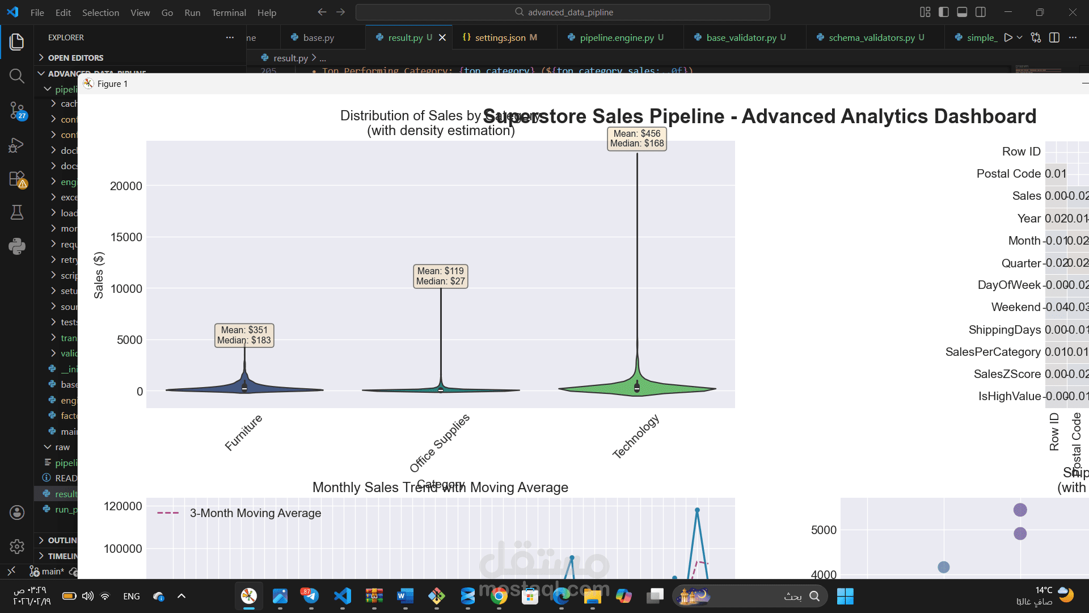
Task: Open the Manage gear menu
Action: 17,547
